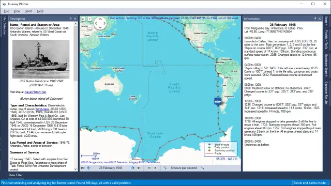Click the map legend box
Image resolution: width=331 pixels, height=186 pixels.
[221, 149]
